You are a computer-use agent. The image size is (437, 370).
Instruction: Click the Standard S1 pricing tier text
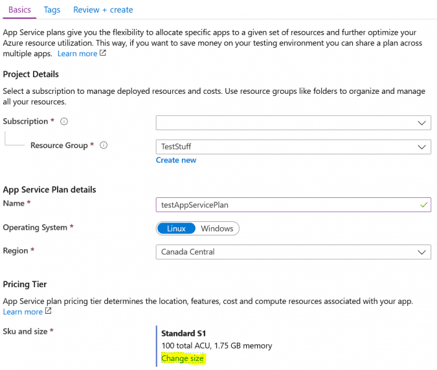183,333
